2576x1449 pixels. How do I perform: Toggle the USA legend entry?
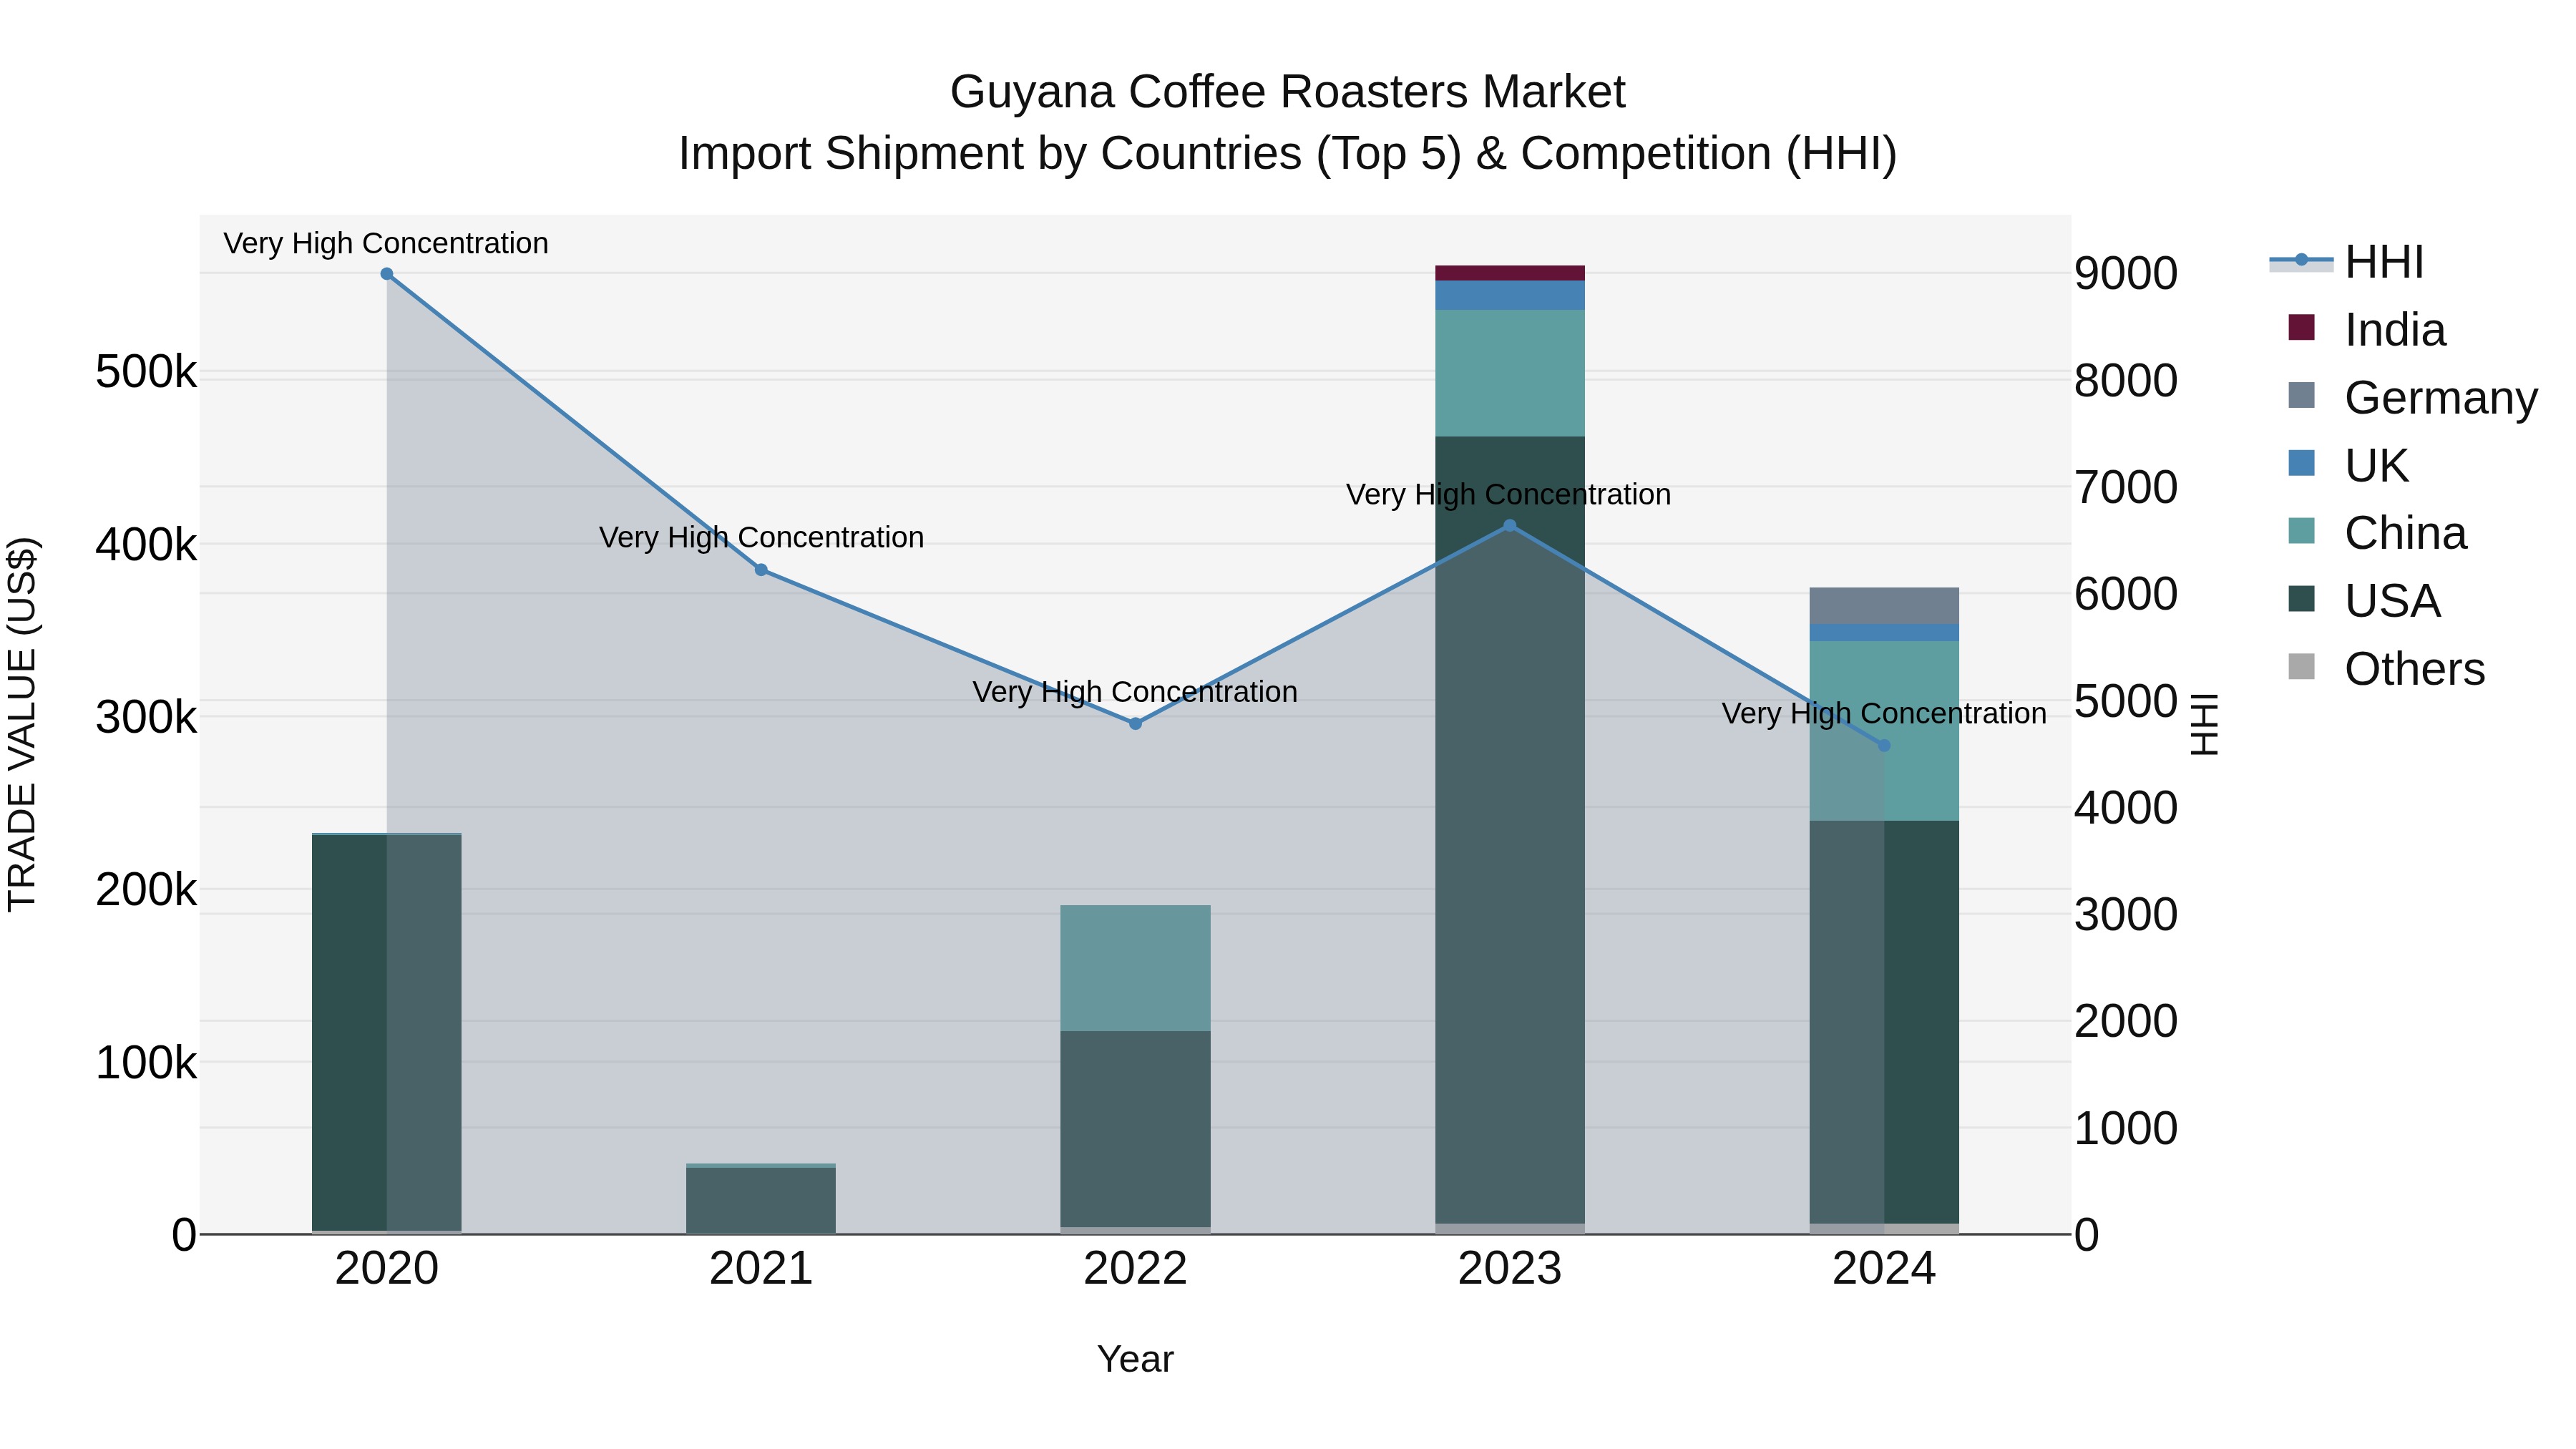tap(2364, 601)
